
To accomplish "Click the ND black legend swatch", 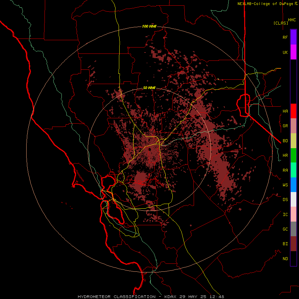I will (293, 258).
